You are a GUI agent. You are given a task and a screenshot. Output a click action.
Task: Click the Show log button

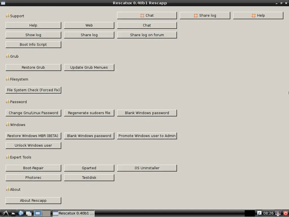point(33,35)
